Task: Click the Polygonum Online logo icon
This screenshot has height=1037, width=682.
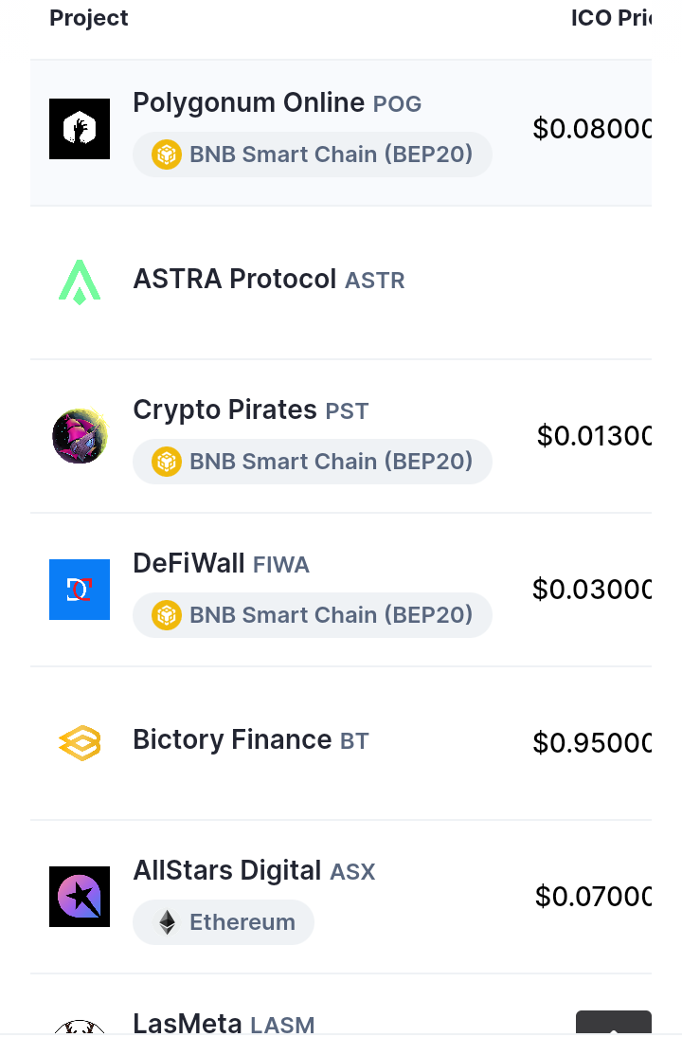Action: [80, 129]
